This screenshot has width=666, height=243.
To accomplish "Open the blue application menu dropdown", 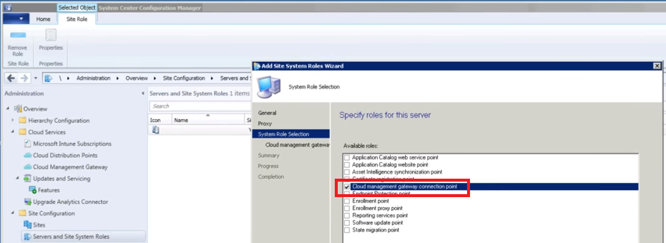I will point(16,18).
